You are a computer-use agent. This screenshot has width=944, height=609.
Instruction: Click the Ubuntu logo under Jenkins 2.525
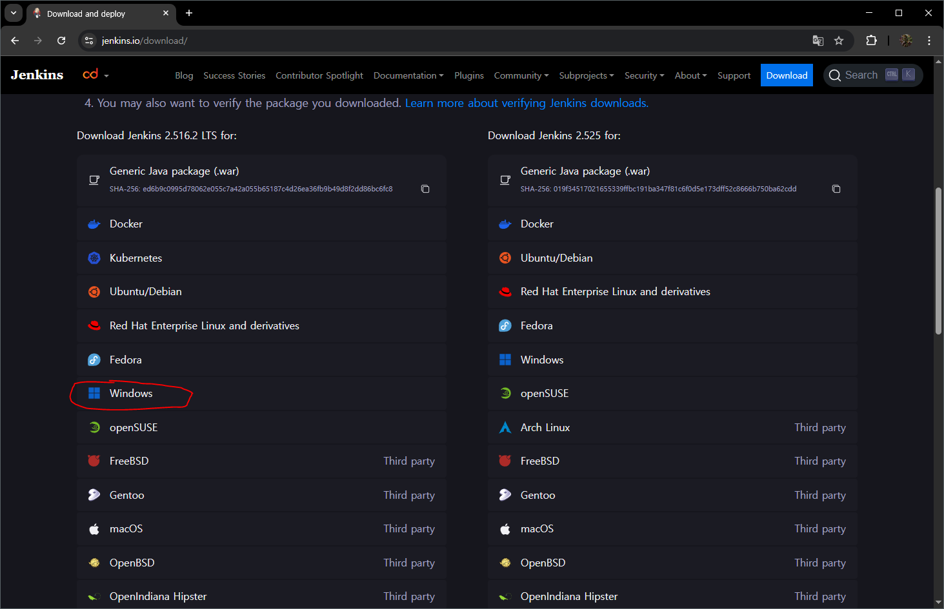[x=505, y=258]
